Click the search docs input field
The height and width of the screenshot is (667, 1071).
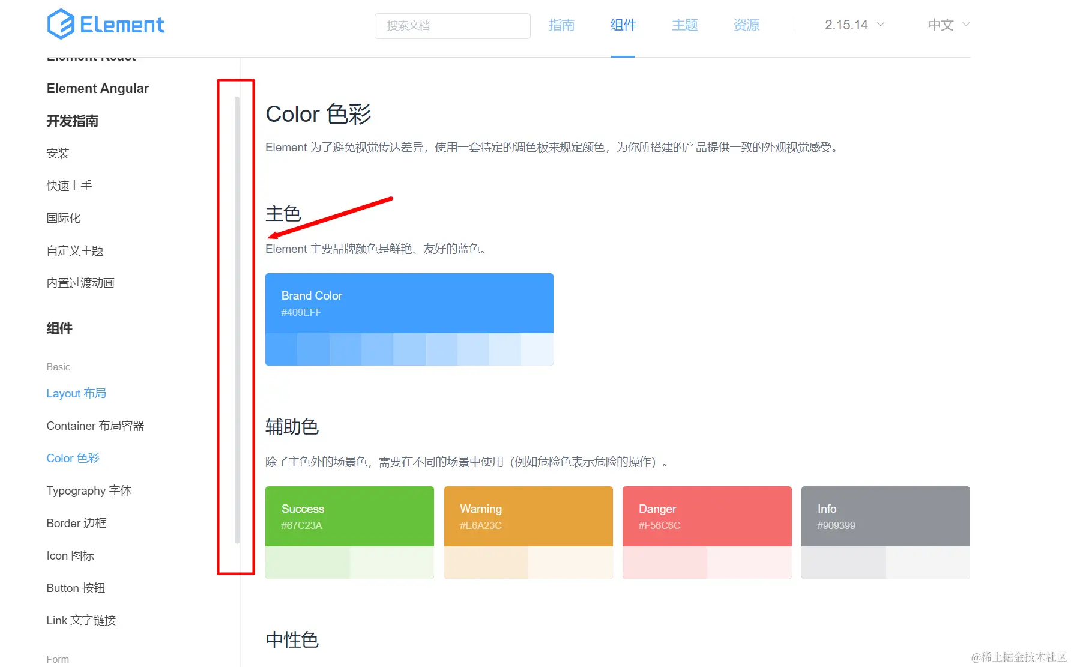point(453,26)
